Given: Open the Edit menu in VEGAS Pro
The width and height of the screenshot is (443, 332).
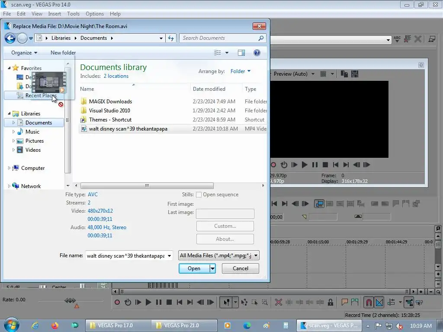Looking at the screenshot, I should coord(21,14).
